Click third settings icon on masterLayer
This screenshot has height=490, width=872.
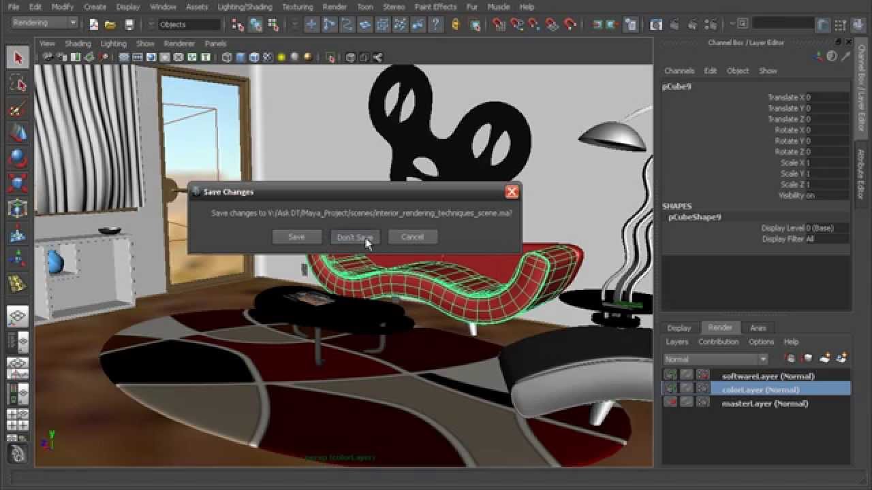click(702, 402)
